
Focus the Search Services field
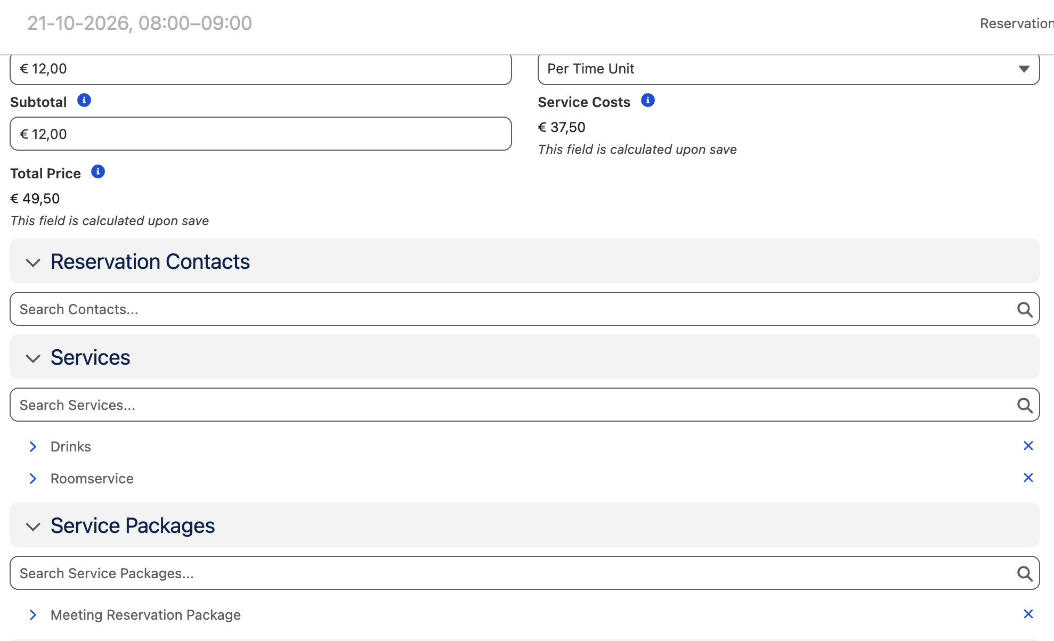(x=525, y=405)
